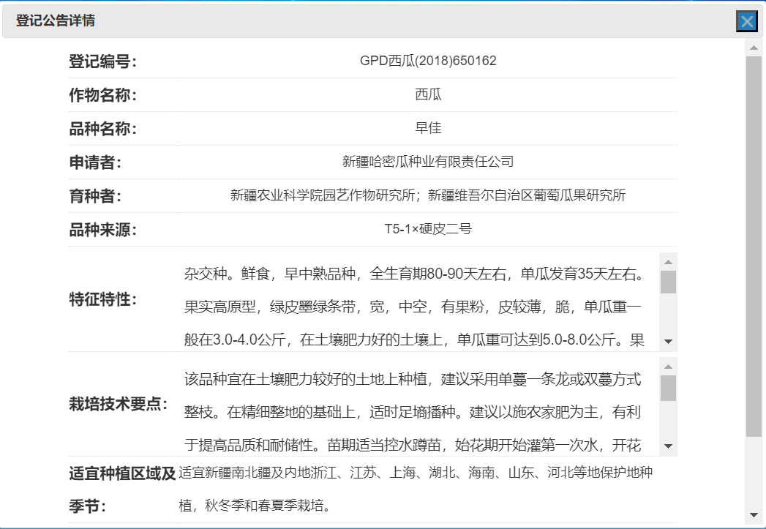This screenshot has width=766, height=529.
Task: Click the 品种来源 label
Action: pos(102,230)
